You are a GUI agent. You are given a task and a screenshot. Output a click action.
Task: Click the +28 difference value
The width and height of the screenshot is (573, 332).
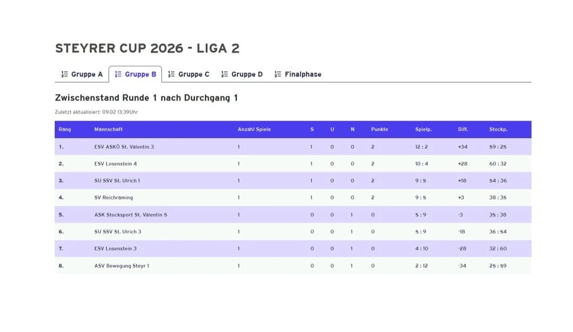click(463, 164)
